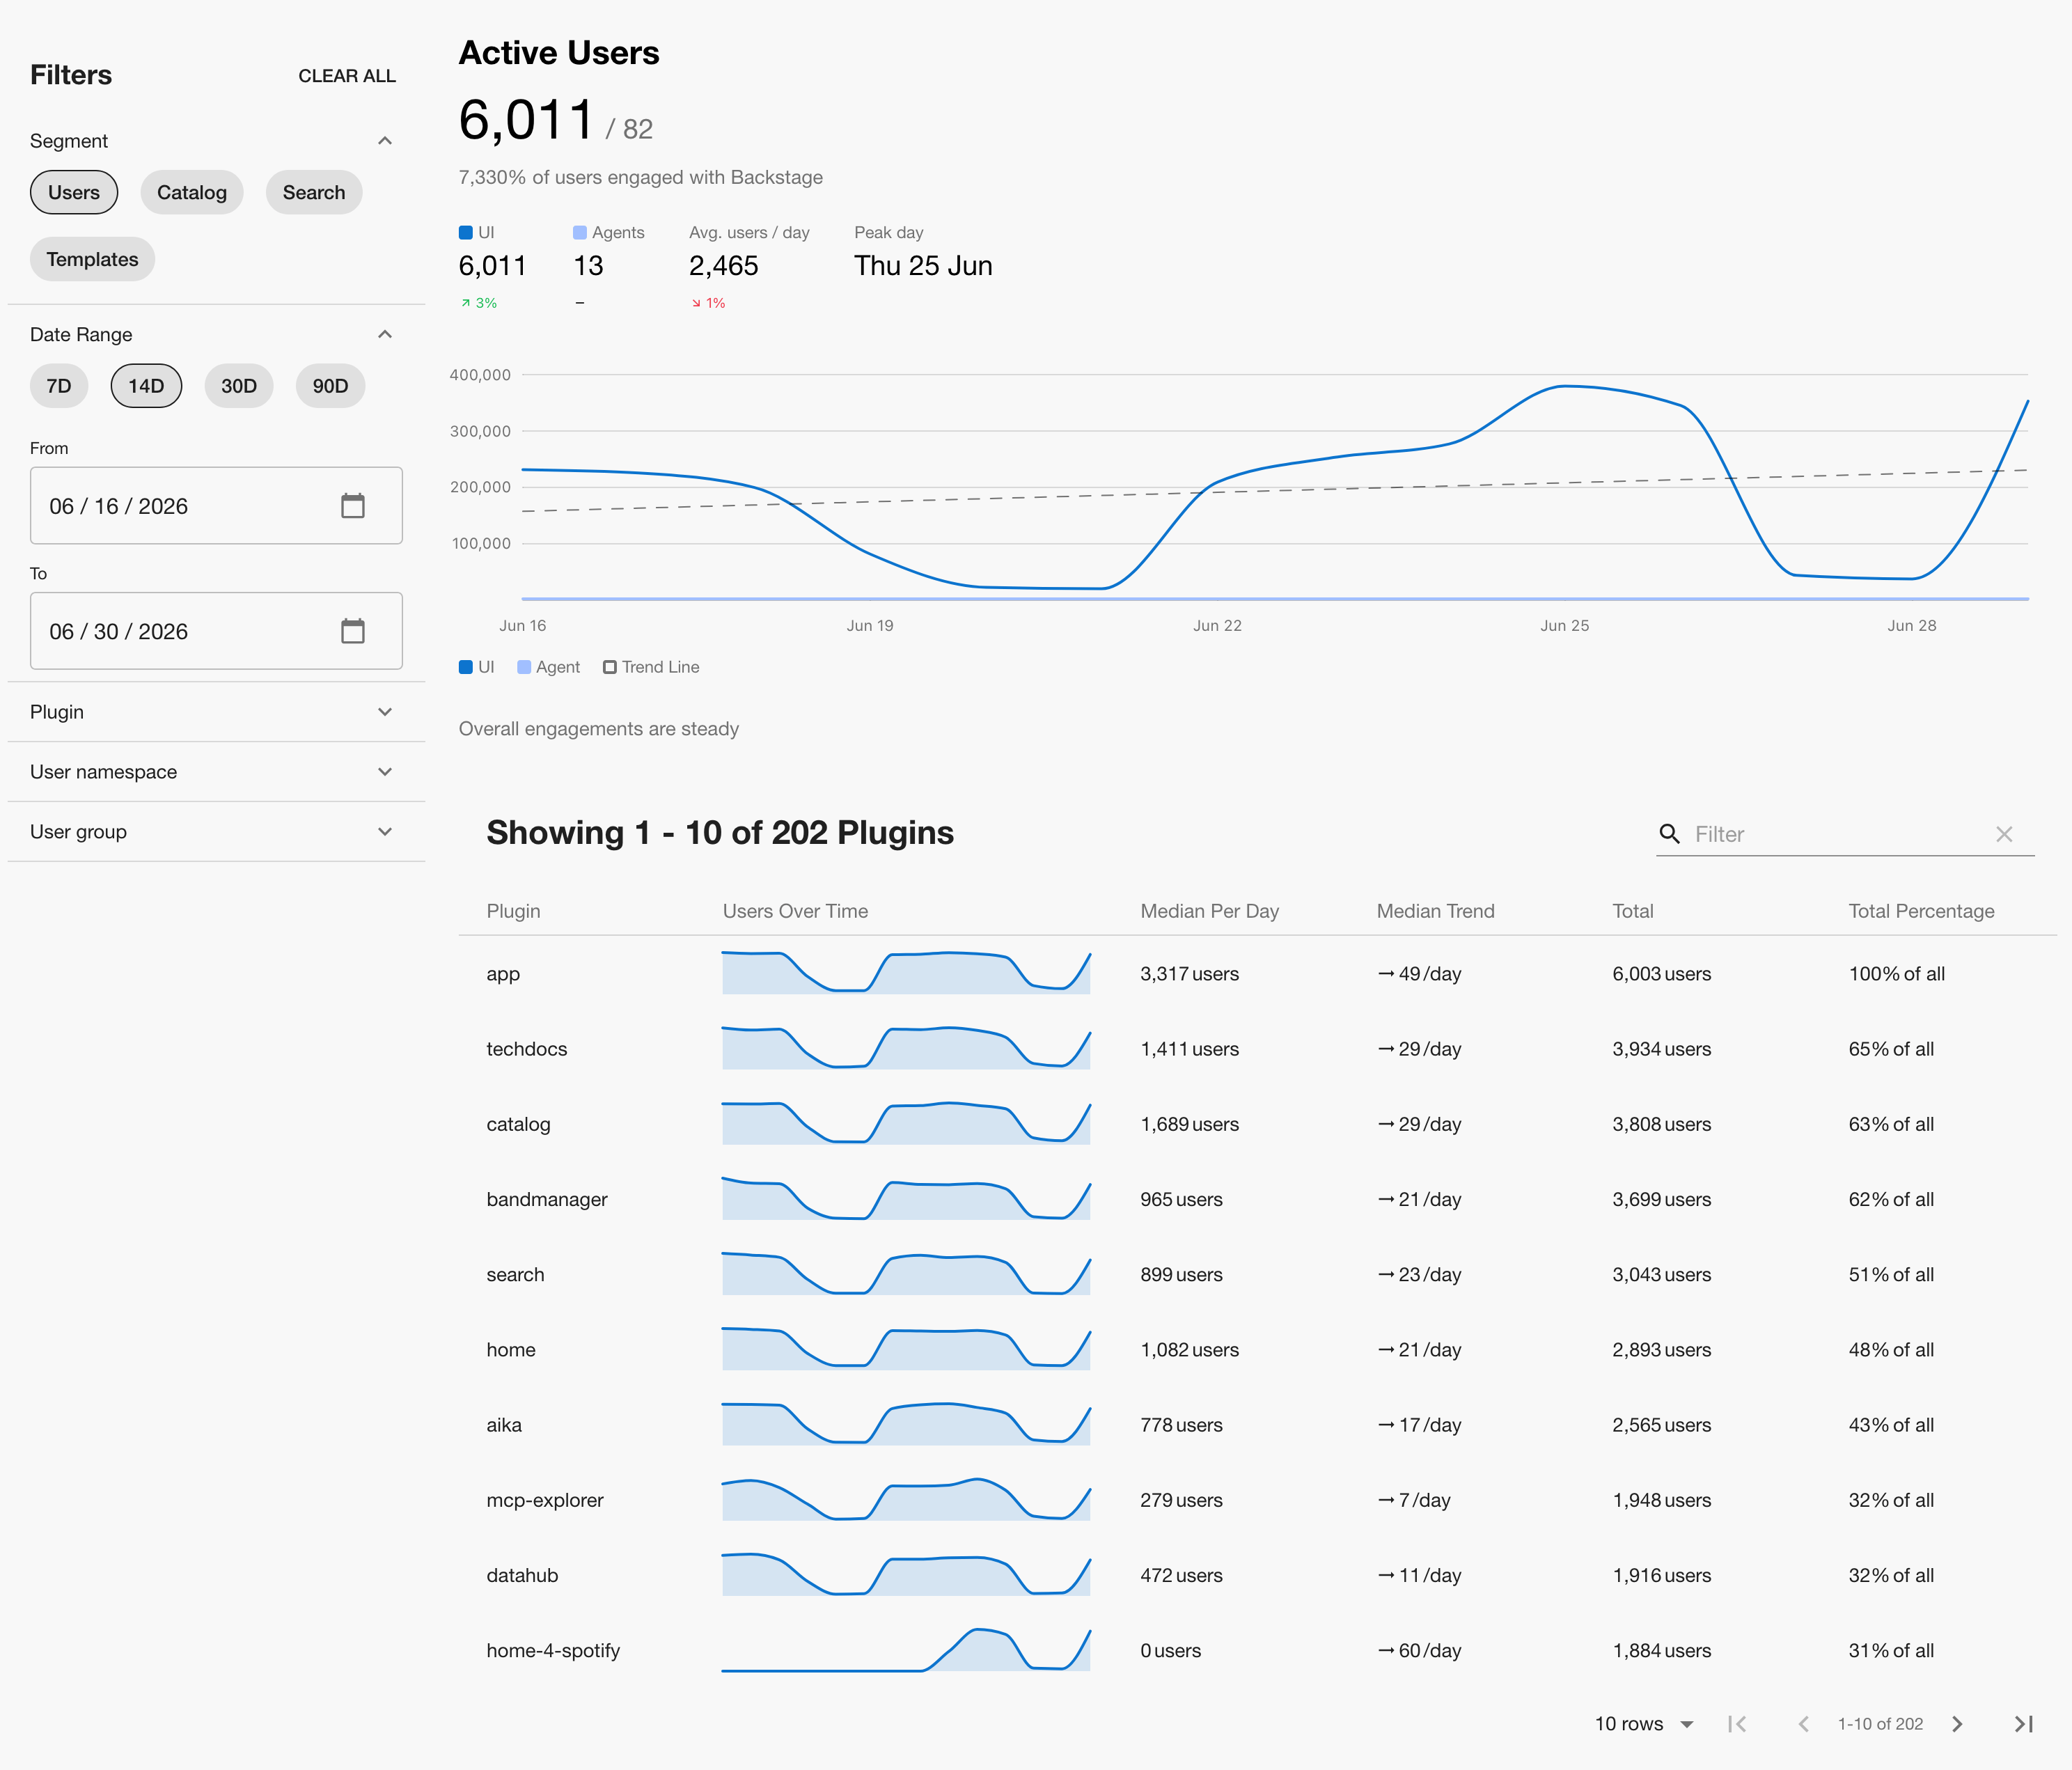Toggle the Agent series in chart legend
The image size is (2072, 1770).
click(548, 667)
